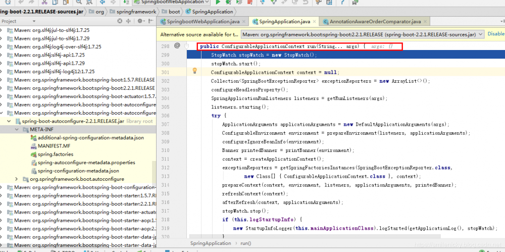The width and height of the screenshot is (505, 252).
Task: Navigate back with blue left arrow
Action: coord(102,3)
